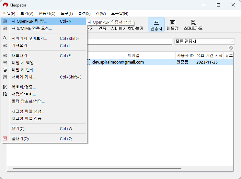Click the icon beside 서버에 게시
This screenshot has width=241, height=179.
coord(5,77)
